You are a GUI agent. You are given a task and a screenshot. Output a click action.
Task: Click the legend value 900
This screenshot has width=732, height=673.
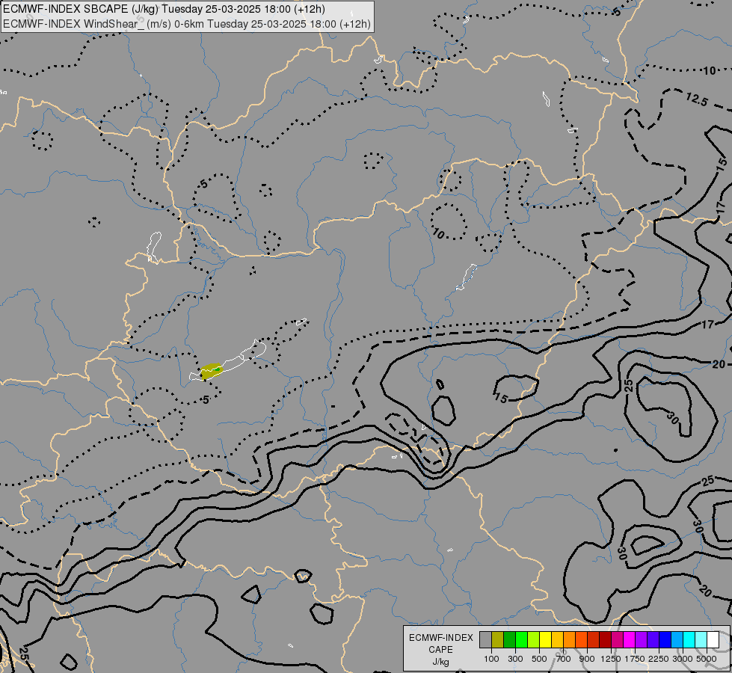click(587, 659)
